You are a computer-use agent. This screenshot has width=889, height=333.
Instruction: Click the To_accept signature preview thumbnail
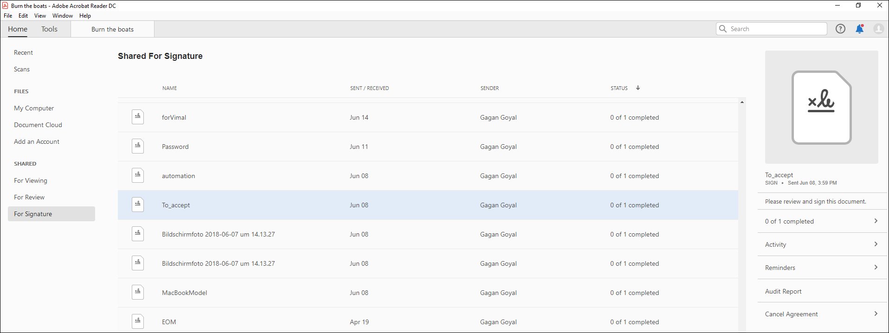(821, 107)
